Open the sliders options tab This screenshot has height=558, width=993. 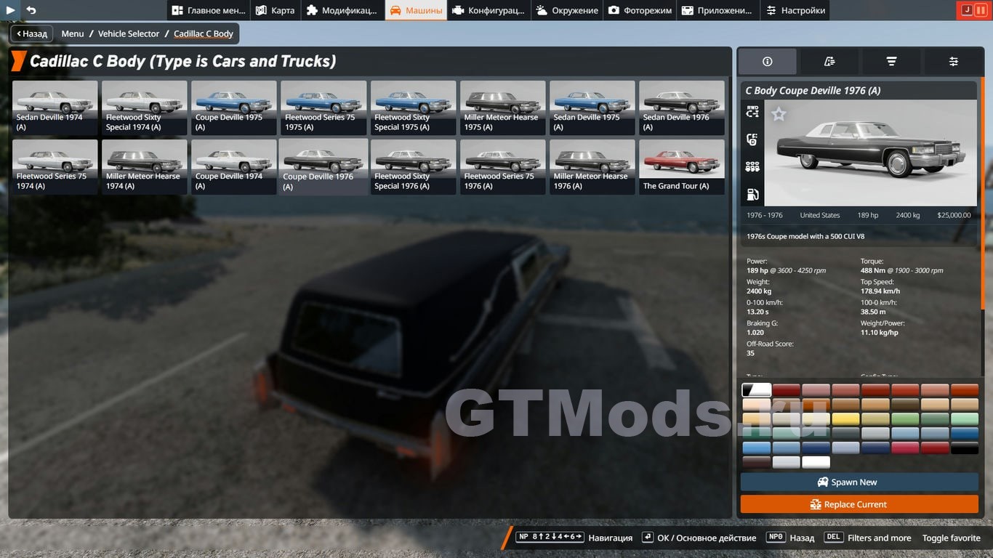(954, 62)
